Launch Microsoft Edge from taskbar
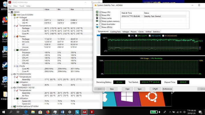 coord(26,112)
